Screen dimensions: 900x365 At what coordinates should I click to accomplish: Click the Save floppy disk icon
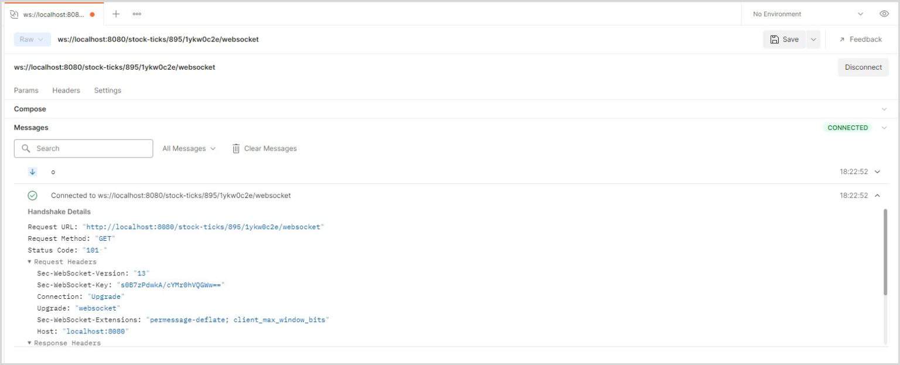[x=775, y=39]
